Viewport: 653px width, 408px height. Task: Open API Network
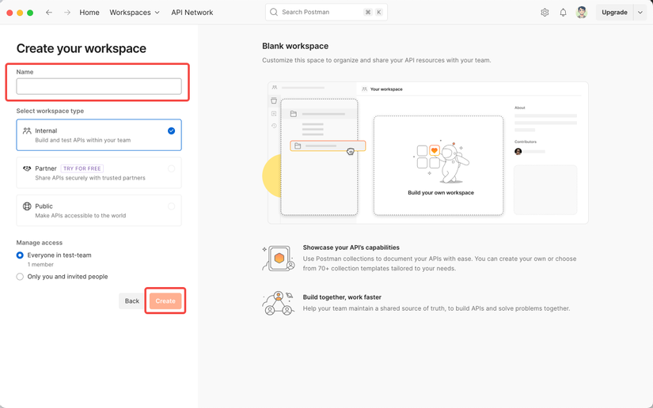click(192, 13)
